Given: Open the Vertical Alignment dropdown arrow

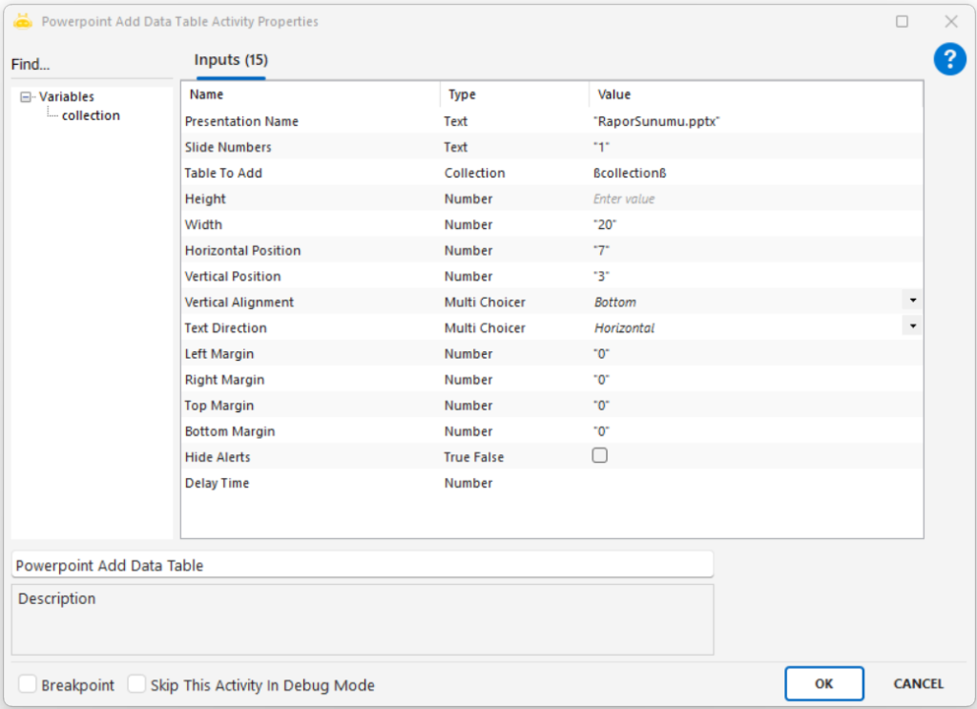Looking at the screenshot, I should click(913, 301).
